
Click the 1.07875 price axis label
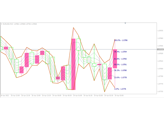pyautogui.click(x=160, y=31)
